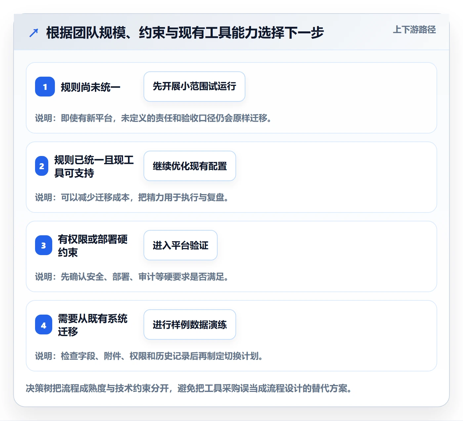Select the 规则尚未统一 condition label

pos(90,87)
